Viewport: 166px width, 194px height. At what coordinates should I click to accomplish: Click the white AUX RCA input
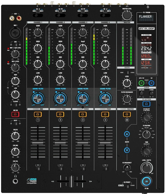[x=12, y=18]
